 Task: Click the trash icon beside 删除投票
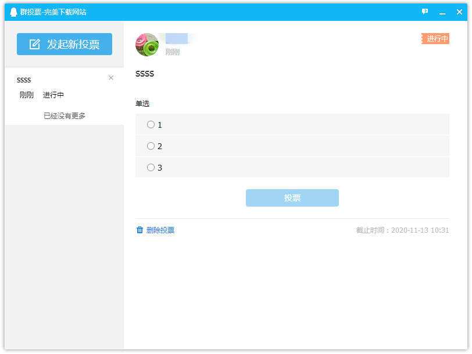click(x=140, y=230)
